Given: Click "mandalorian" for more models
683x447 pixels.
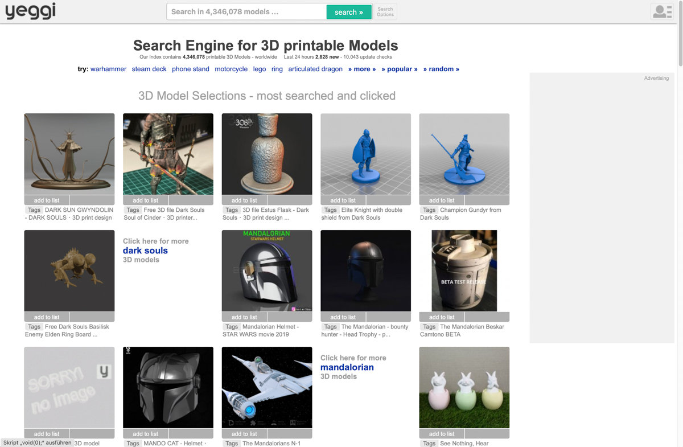Looking at the screenshot, I should (x=347, y=367).
